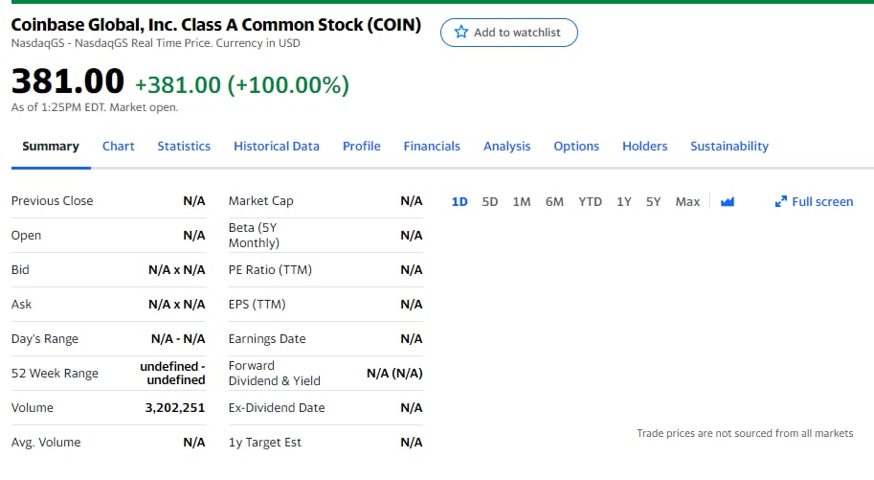Click the star icon in Add to watchlist
The height and width of the screenshot is (480, 874).
(461, 32)
